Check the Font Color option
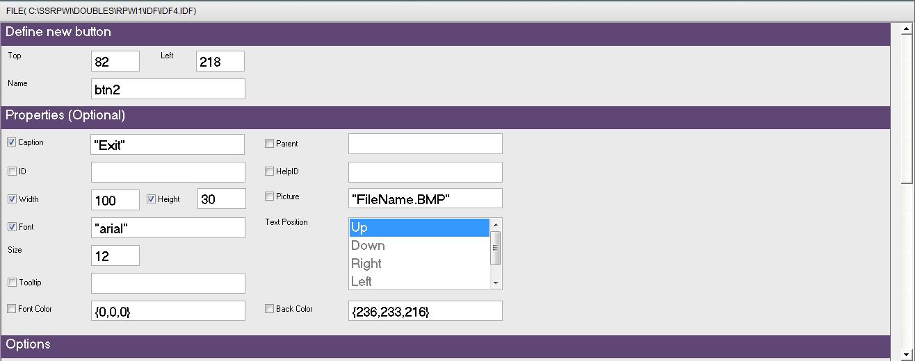Screen dimensions: 915x361 [12, 309]
